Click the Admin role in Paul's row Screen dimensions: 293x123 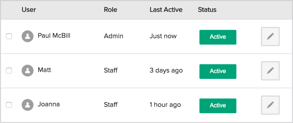point(114,36)
